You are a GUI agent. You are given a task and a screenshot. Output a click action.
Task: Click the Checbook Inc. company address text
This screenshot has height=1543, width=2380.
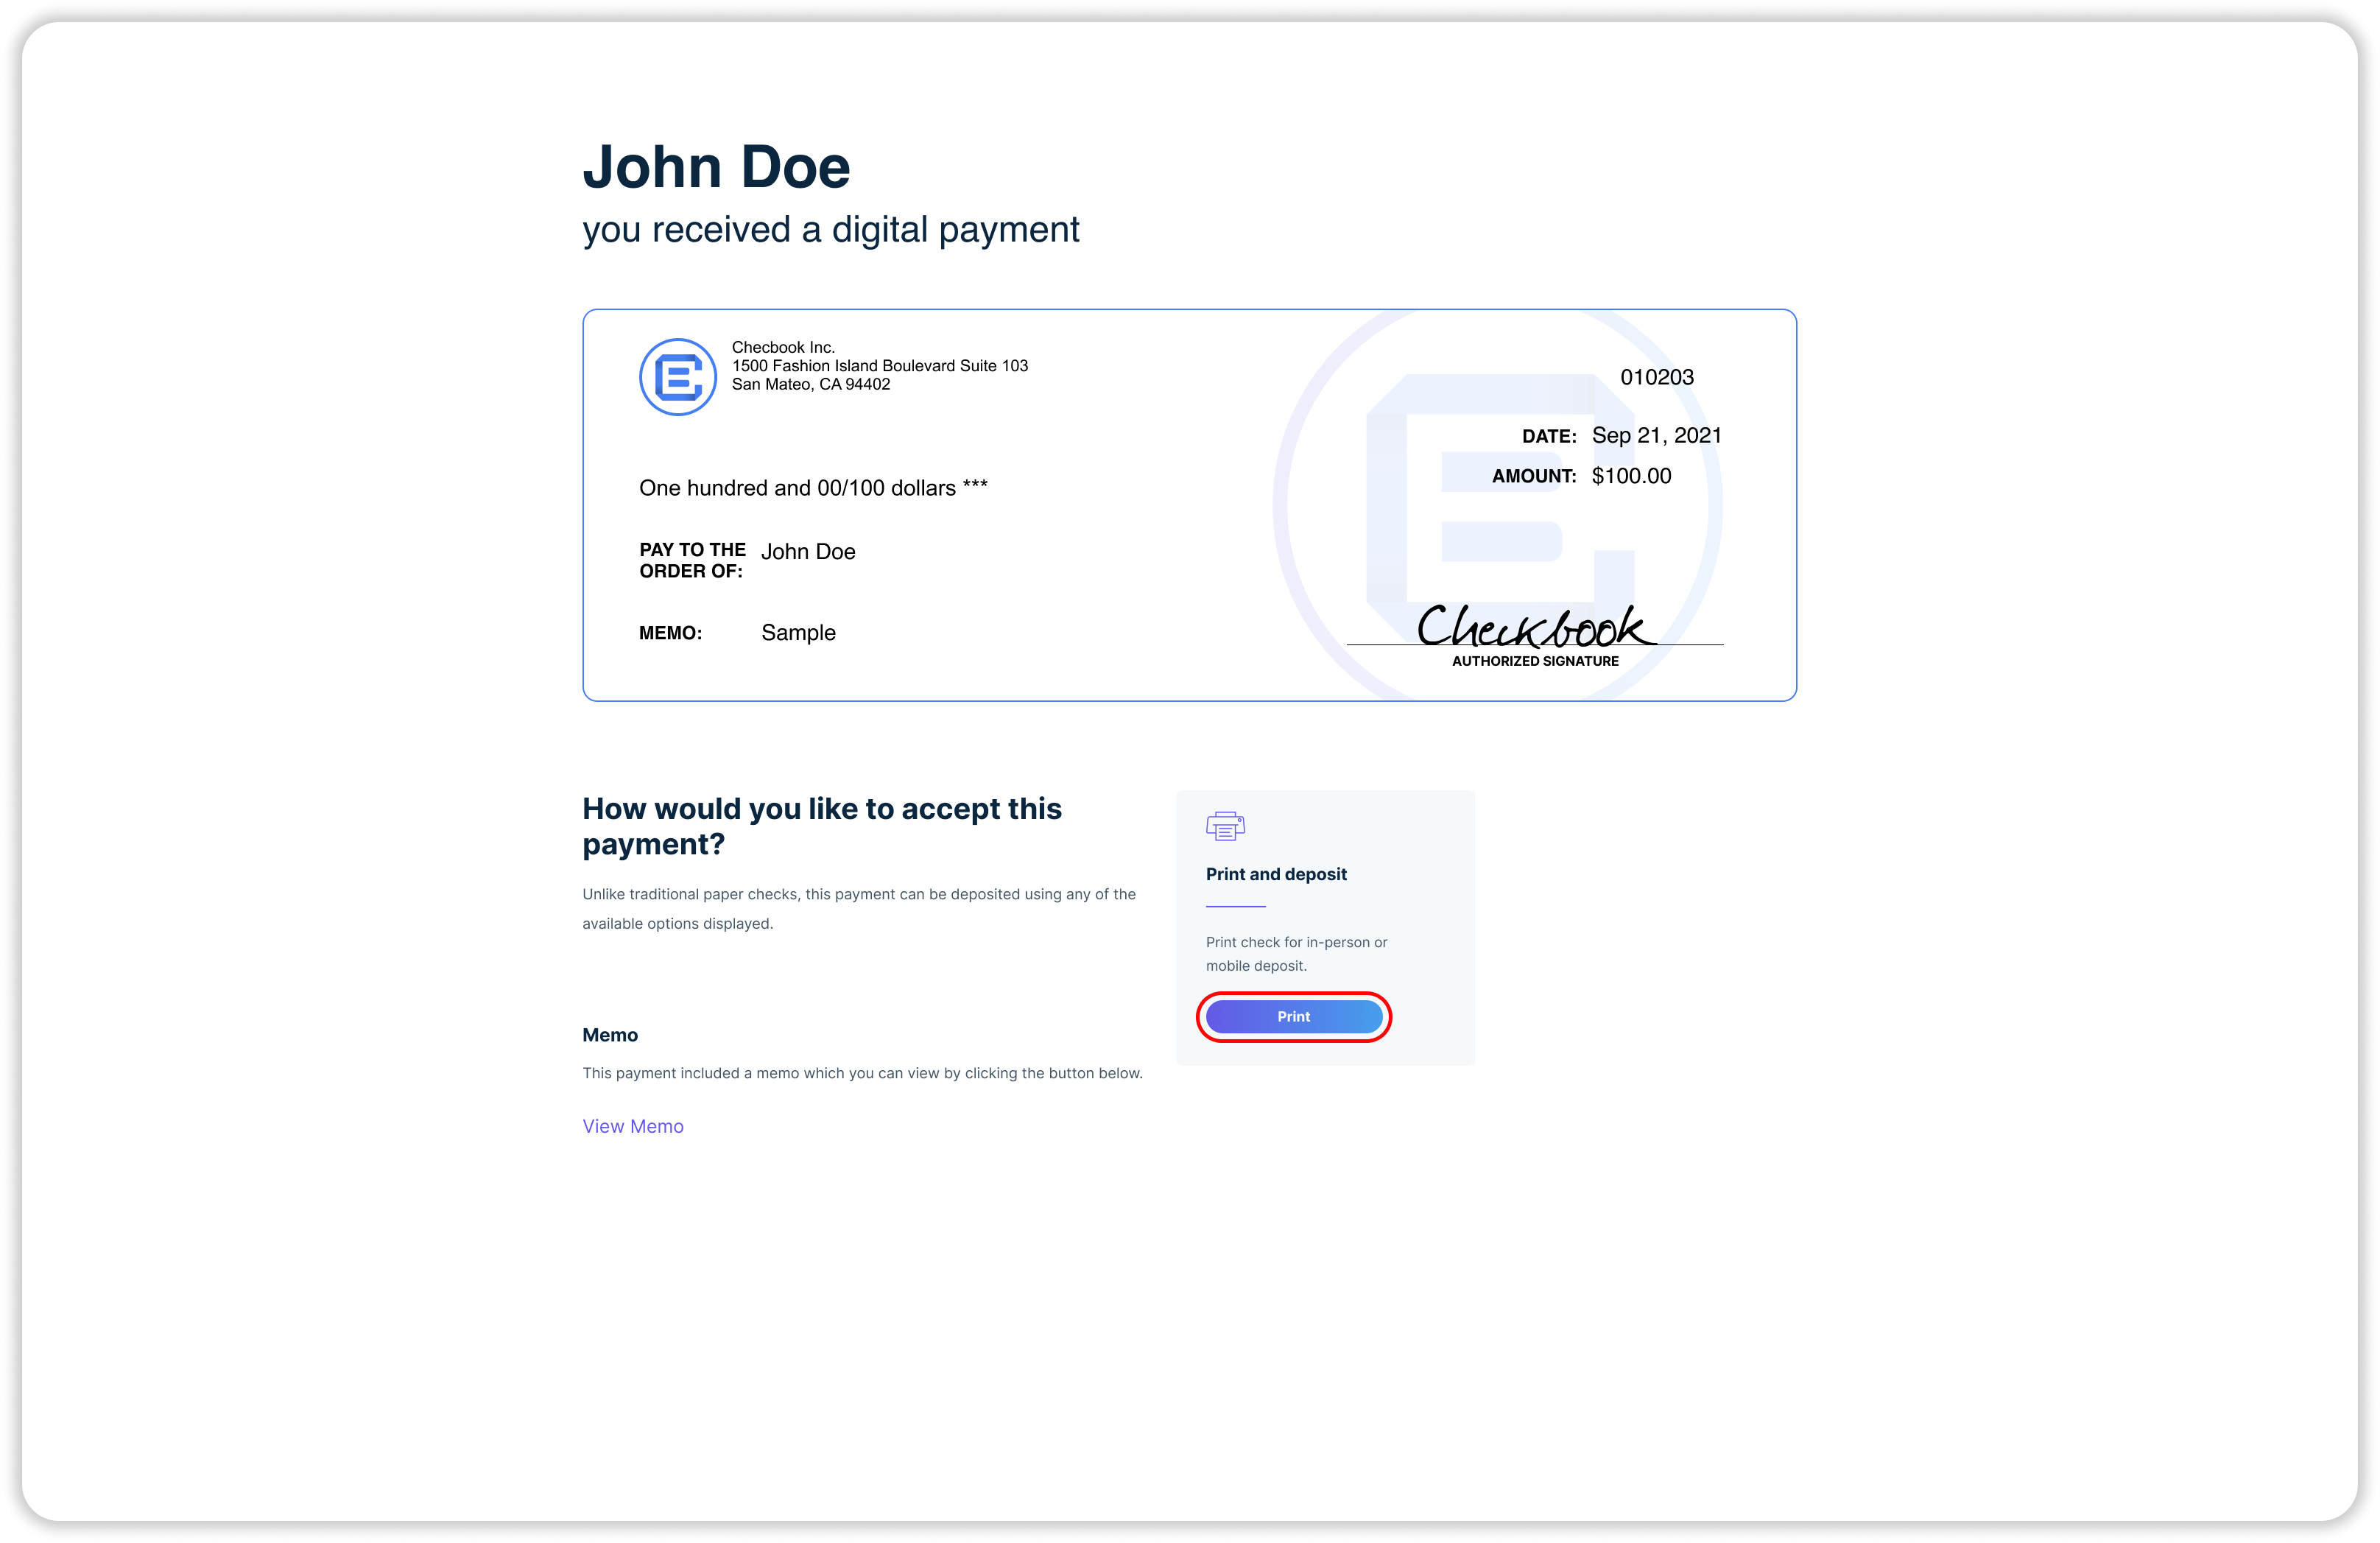point(879,366)
